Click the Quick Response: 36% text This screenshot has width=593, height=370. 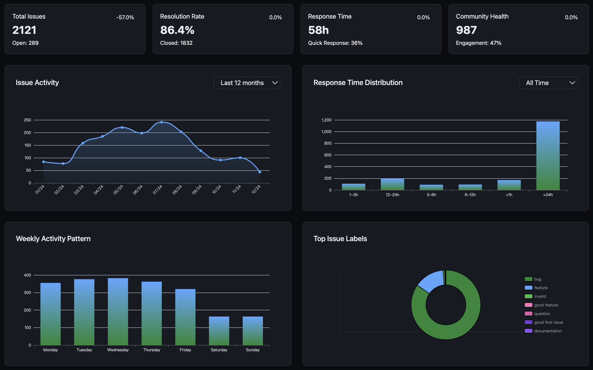335,43
